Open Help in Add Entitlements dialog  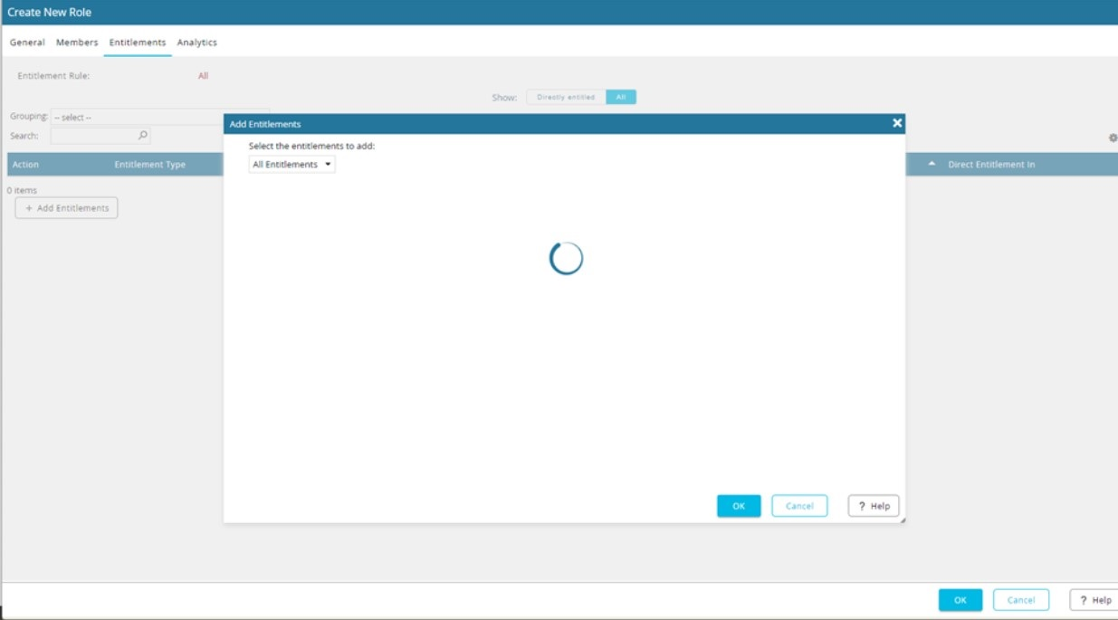tap(874, 506)
